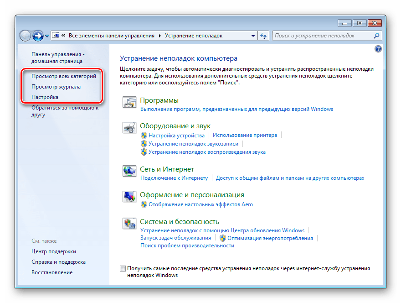
Task: Open Панель управления - домашняя страница
Action: click(58, 57)
